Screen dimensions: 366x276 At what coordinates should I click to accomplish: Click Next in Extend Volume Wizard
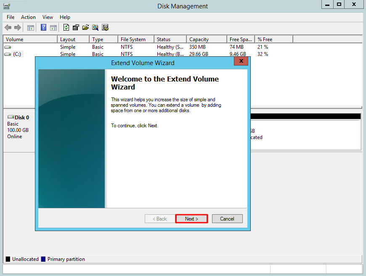(191, 219)
